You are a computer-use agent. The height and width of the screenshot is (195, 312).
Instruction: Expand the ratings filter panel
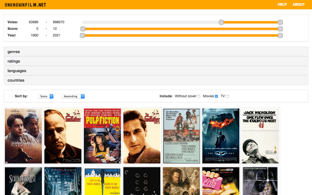[156, 61]
